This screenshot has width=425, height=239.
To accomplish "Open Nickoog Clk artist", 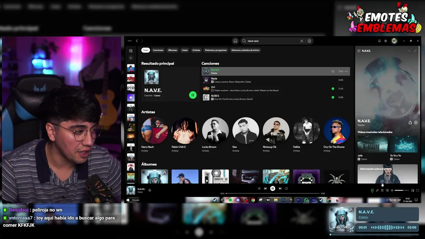I will pos(276,134).
